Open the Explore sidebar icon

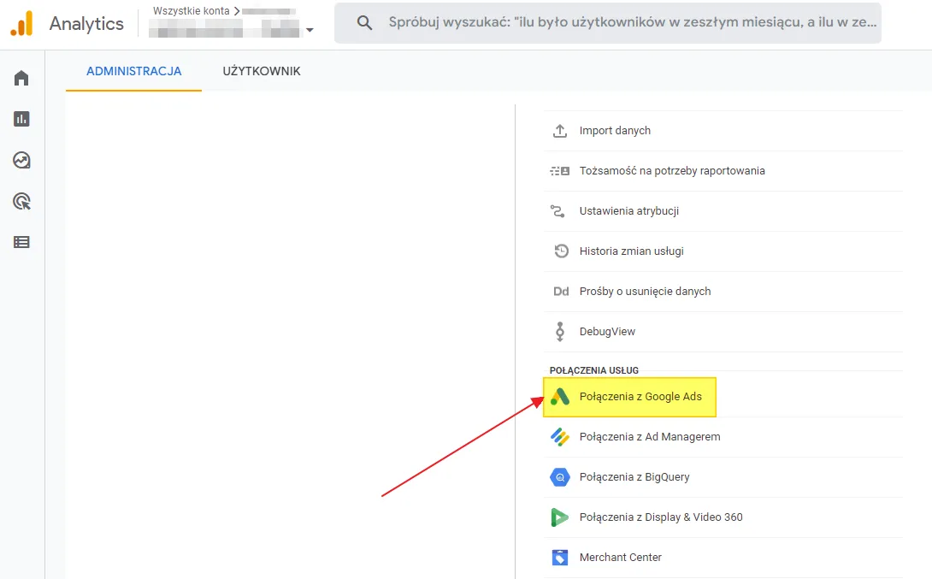coord(21,160)
